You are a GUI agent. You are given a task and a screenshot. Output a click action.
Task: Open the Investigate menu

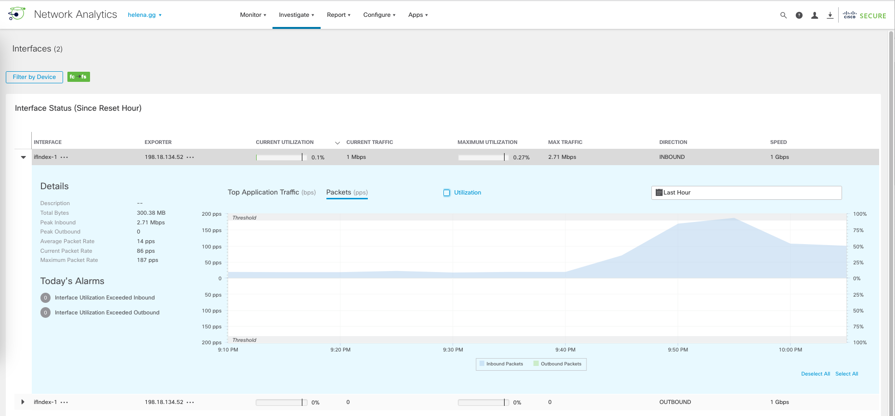[296, 15]
